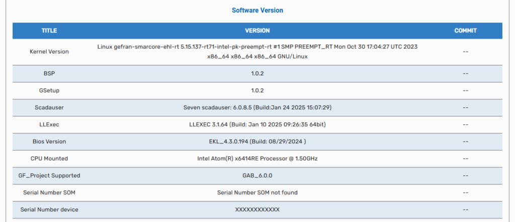515x222 pixels.
Task: Click the EKL_4.3.0.194 bios value
Action: 257,141
